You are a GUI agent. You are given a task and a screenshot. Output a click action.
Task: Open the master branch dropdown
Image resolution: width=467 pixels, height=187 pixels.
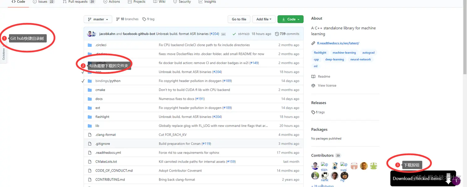coord(98,19)
